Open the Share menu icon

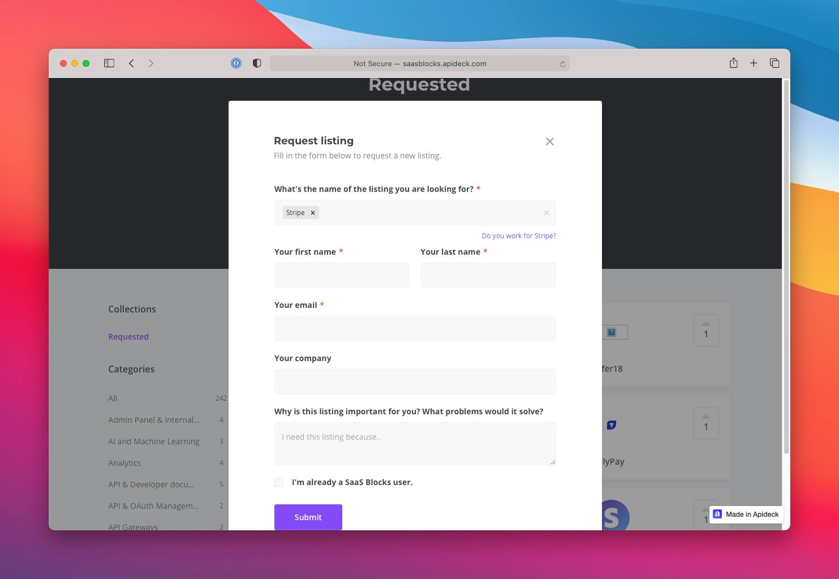(x=733, y=63)
